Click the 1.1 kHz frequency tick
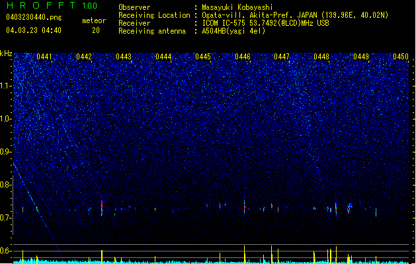The width and height of the screenshot is (416, 264). [x=6, y=86]
